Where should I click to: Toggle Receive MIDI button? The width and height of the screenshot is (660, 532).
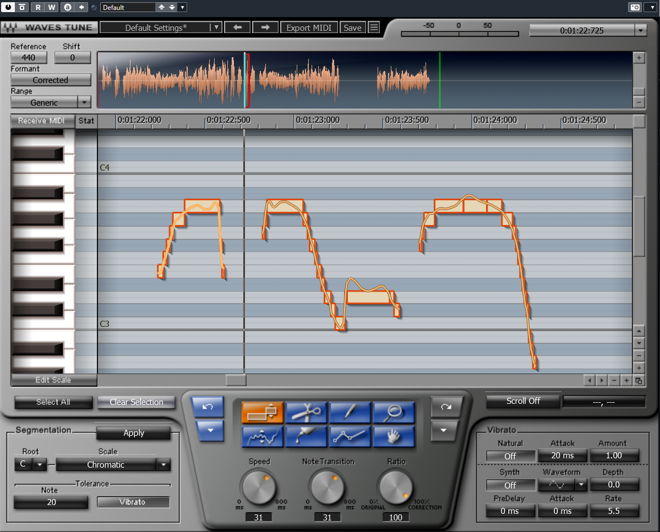click(42, 120)
